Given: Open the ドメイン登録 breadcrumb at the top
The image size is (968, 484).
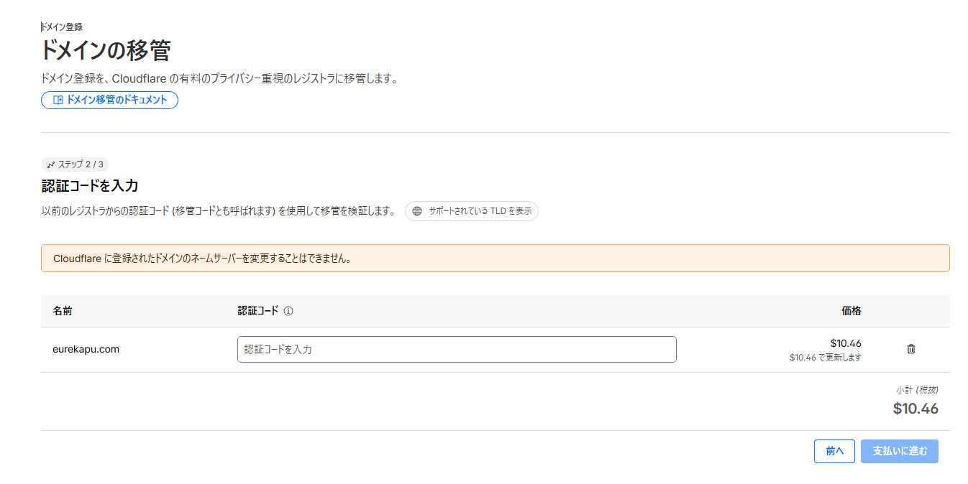Looking at the screenshot, I should pyautogui.click(x=62, y=26).
